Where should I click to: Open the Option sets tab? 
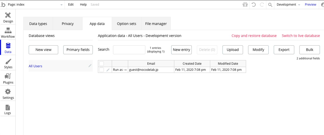(126, 24)
